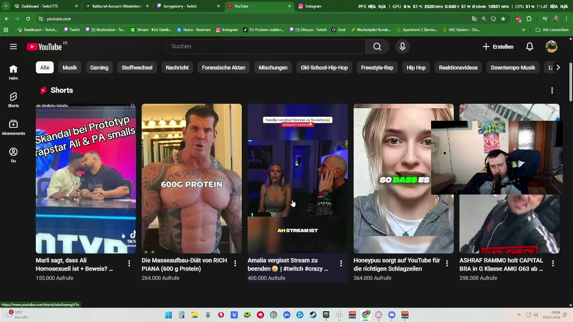The height and width of the screenshot is (322, 573).
Task: Reload the page with the refresh icon
Action: pyautogui.click(x=28, y=19)
